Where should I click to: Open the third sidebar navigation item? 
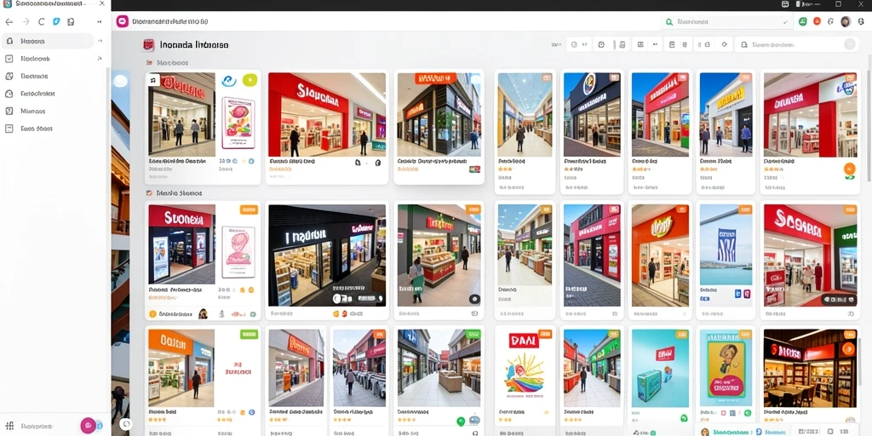click(48, 76)
